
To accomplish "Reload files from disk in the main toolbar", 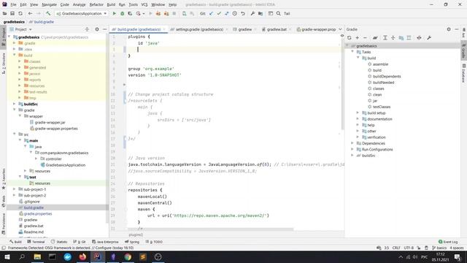I will (x=20, y=13).
